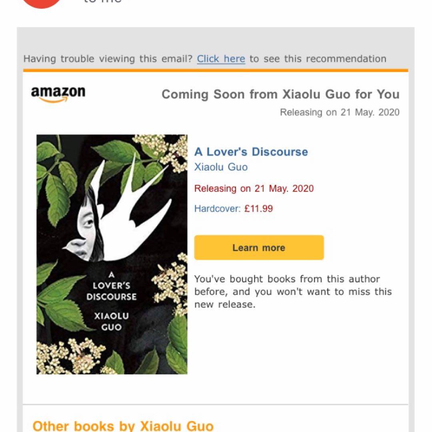Click the 'Coming Soon from Xiaolu Guo' heading
The image size is (432, 432).
coord(280,94)
